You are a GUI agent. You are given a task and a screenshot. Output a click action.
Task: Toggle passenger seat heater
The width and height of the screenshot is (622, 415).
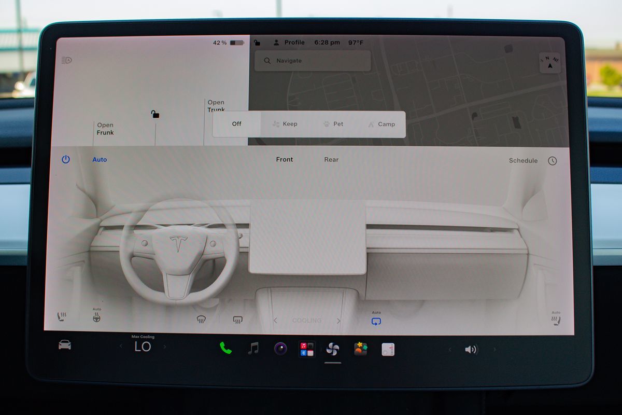(556, 321)
